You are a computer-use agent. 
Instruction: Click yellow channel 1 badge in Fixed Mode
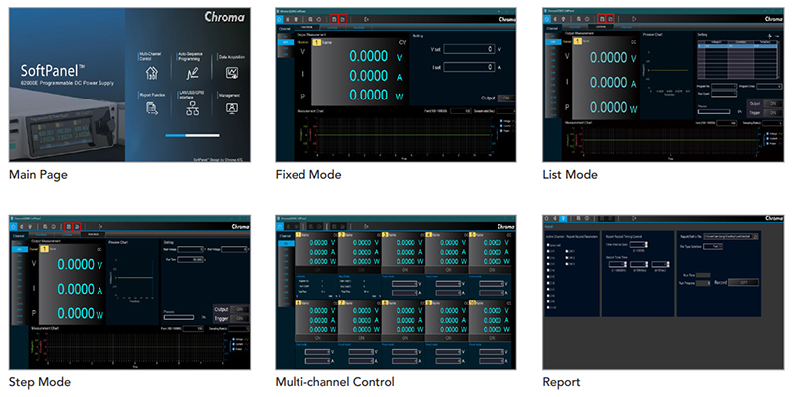[317, 43]
